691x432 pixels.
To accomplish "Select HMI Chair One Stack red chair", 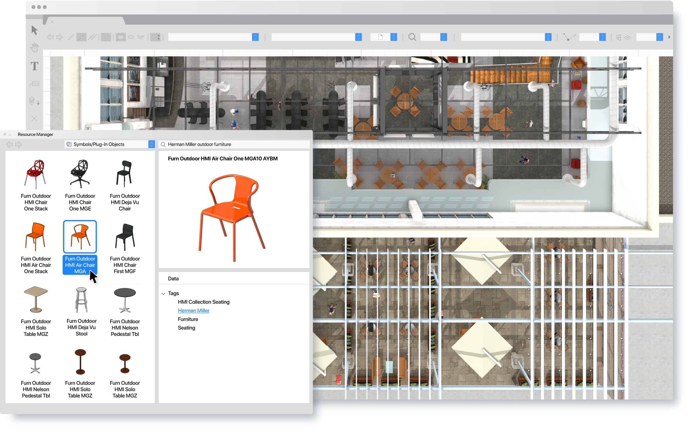I will click(36, 184).
